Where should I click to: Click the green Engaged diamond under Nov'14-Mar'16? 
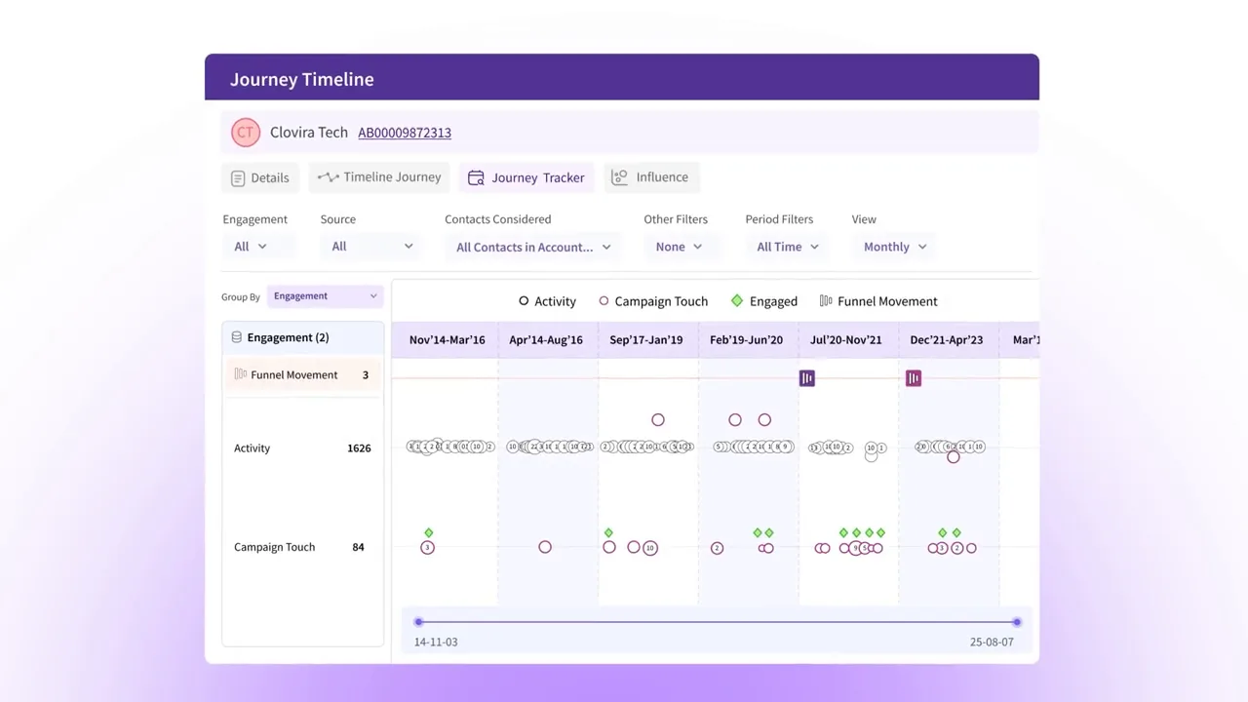(429, 532)
